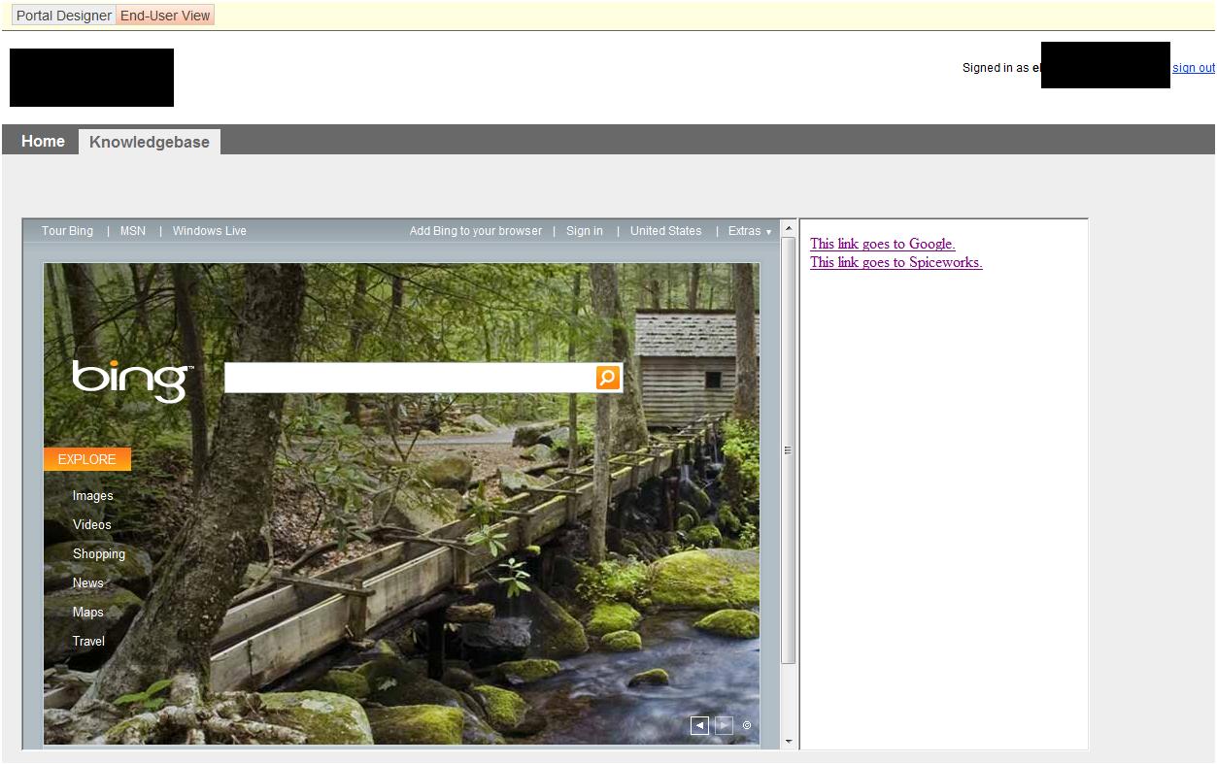Viewport: 1217px width, 765px height.
Task: Click the Bing logo
Action: [x=127, y=379]
